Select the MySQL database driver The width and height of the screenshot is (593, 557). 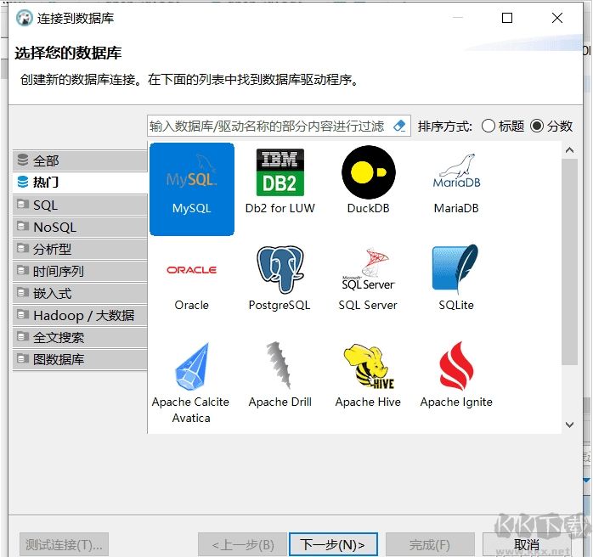192,189
